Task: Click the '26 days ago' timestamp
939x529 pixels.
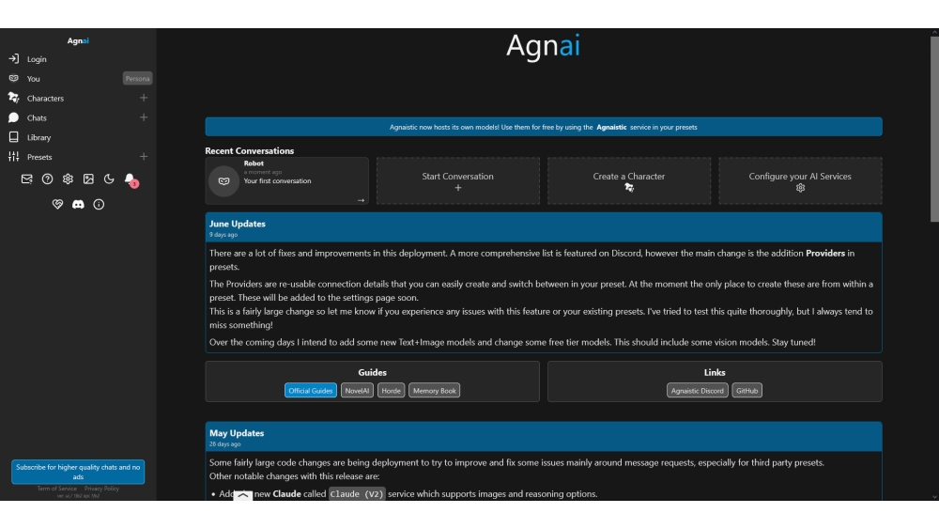Action: pyautogui.click(x=224, y=443)
